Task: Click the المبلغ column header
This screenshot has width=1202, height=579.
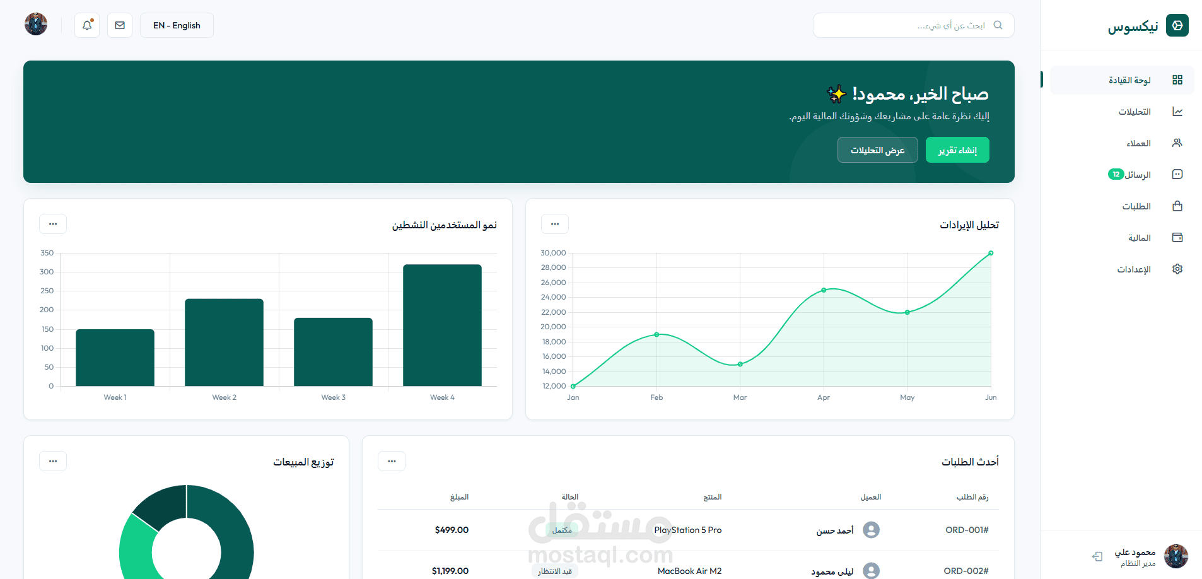Action: pos(460,497)
